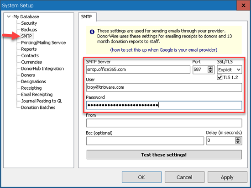Click the SMTP Server text field
The width and height of the screenshot is (251, 188).
click(138, 70)
